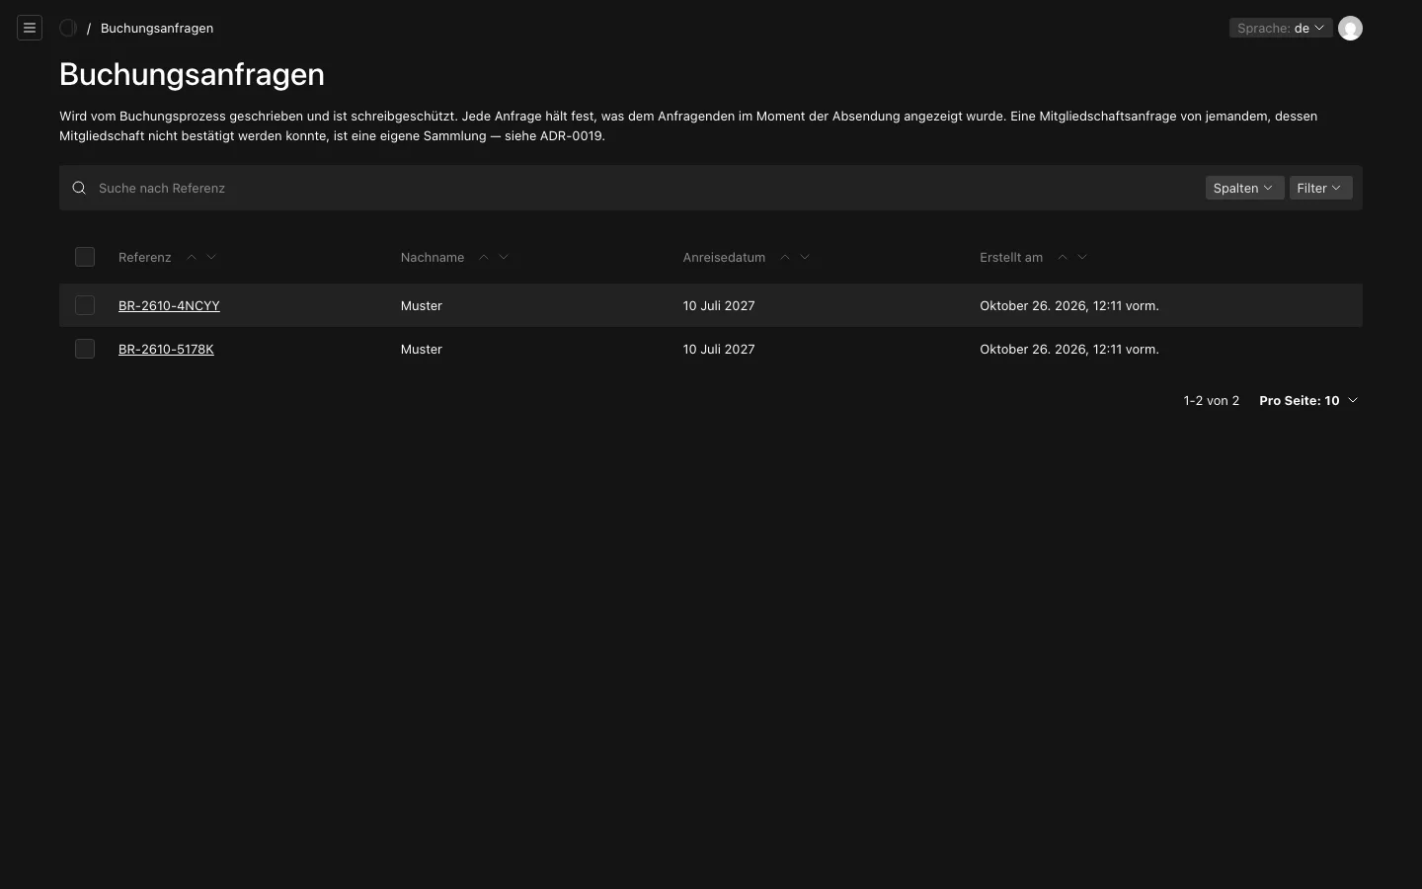Screen dimensions: 1422x889
Task: Sort Nachname column ascending
Action: (484, 257)
